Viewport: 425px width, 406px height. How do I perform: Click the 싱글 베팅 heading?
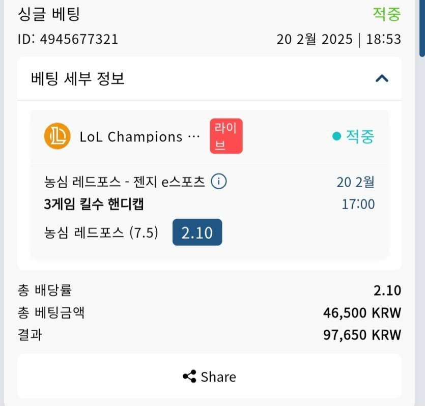(49, 14)
